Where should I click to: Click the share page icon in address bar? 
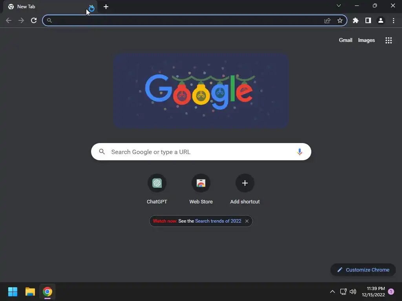coord(327,20)
